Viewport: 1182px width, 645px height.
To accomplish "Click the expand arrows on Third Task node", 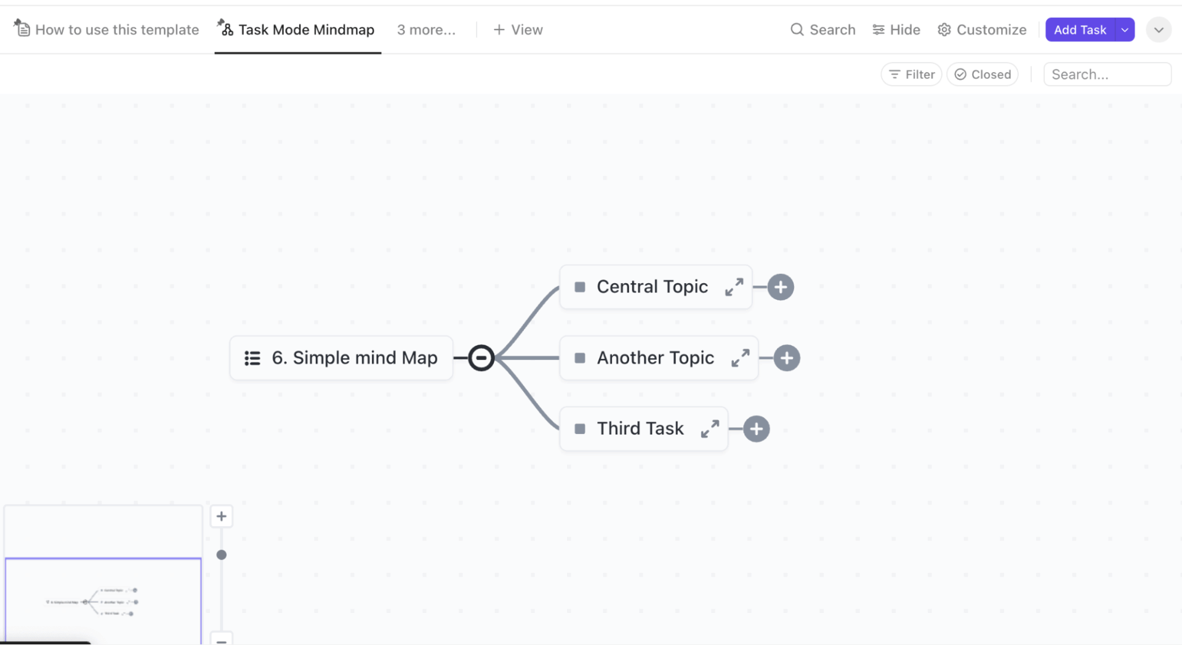I will (711, 429).
